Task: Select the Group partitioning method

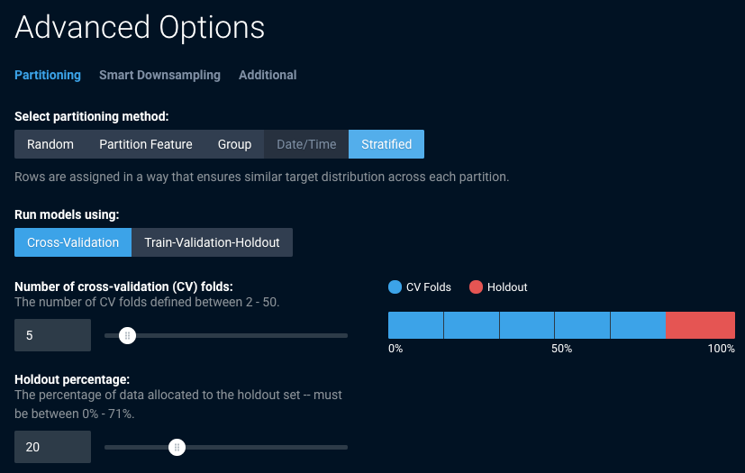Action: 234,144
